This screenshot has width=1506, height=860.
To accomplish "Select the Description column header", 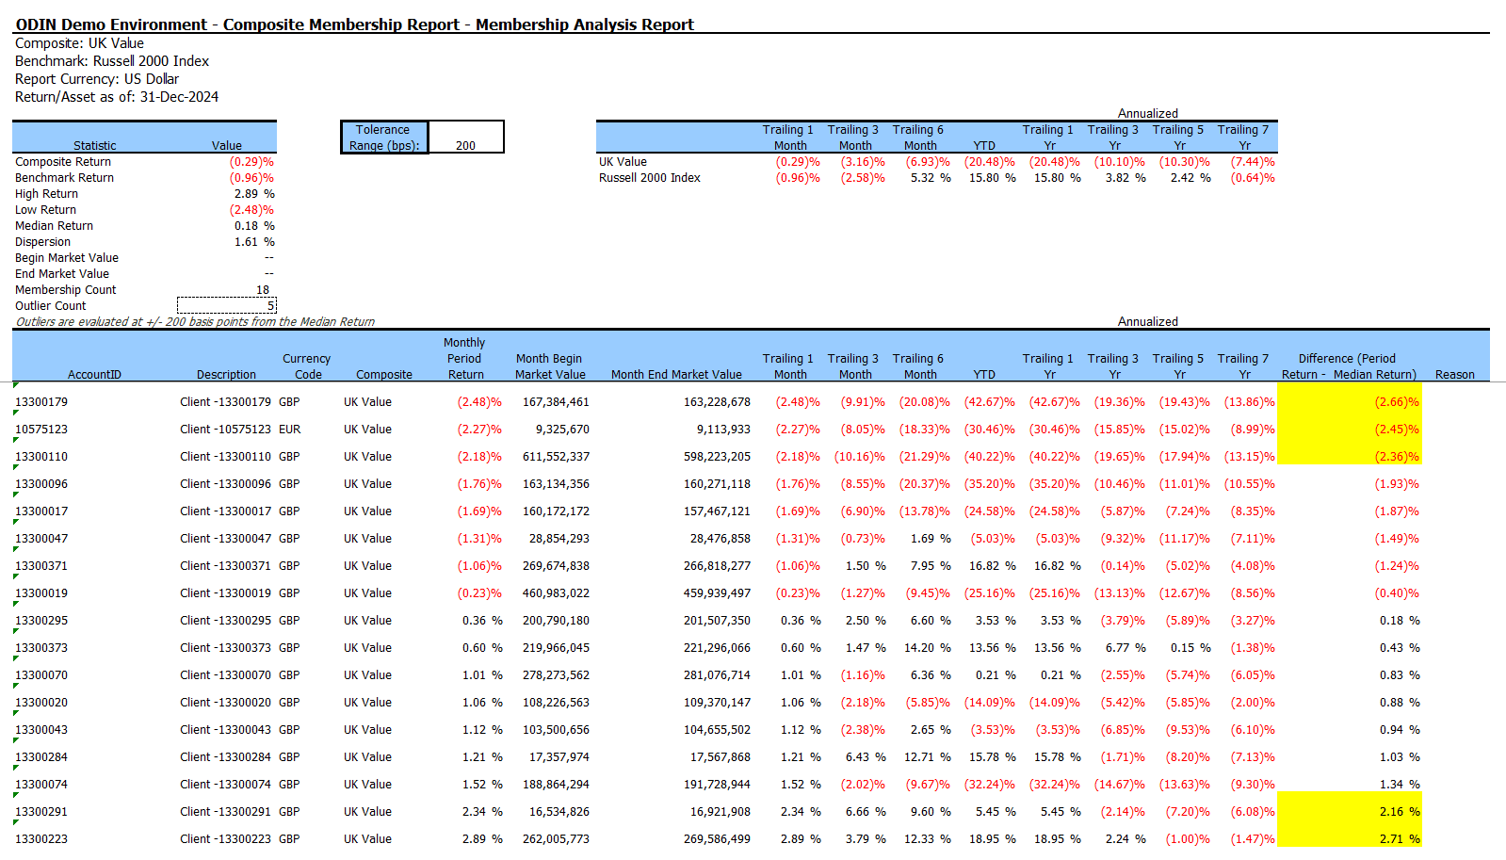I will click(226, 374).
